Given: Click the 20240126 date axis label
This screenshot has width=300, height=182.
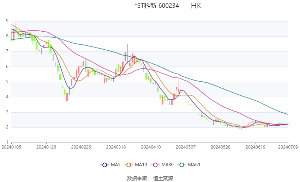Looking at the screenshot, I should (x=46, y=147).
